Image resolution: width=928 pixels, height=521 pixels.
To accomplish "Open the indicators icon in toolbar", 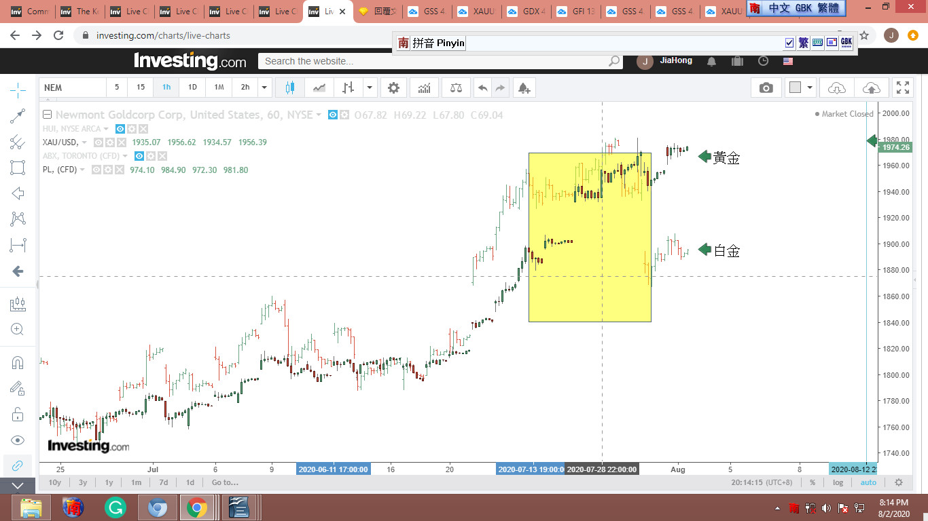I will click(424, 88).
